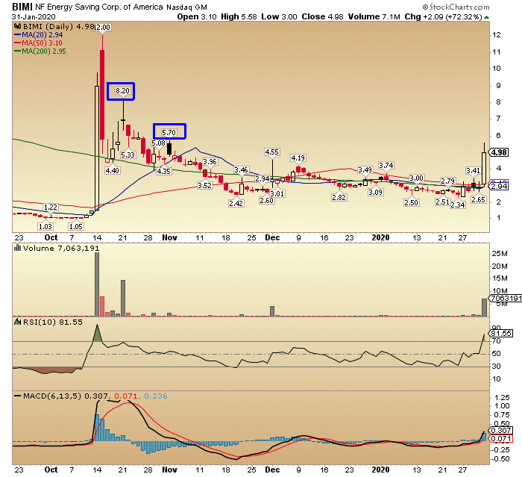This screenshot has height=477, width=522.
Task: Click the 3.96 price label
Action: [210, 162]
